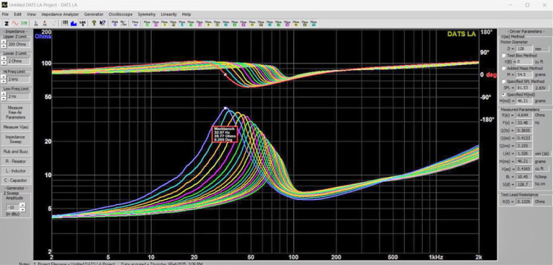The image size is (553, 265).
Task: Click the Workbench cursor readout box
Action: 225,134
